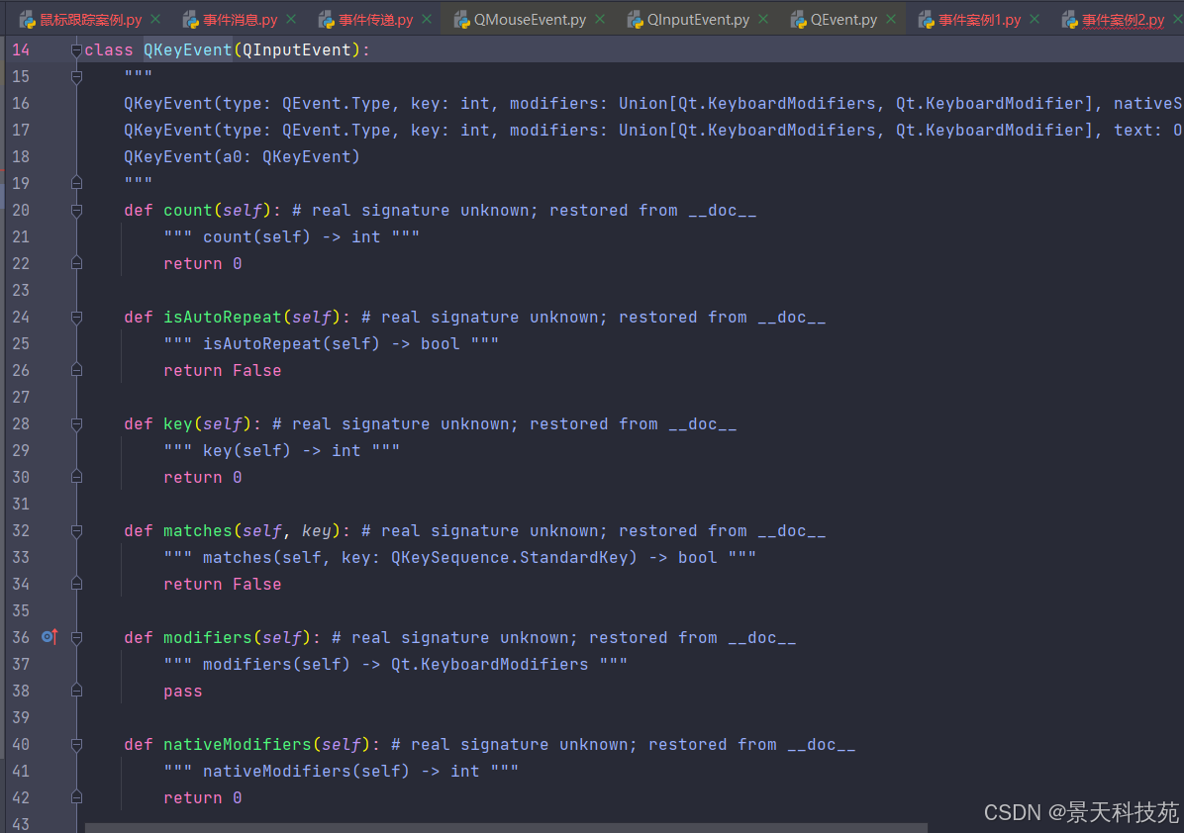Screen dimensions: 1184x833
Task: Close the QMouseEvent.py tab
Action: point(605,19)
